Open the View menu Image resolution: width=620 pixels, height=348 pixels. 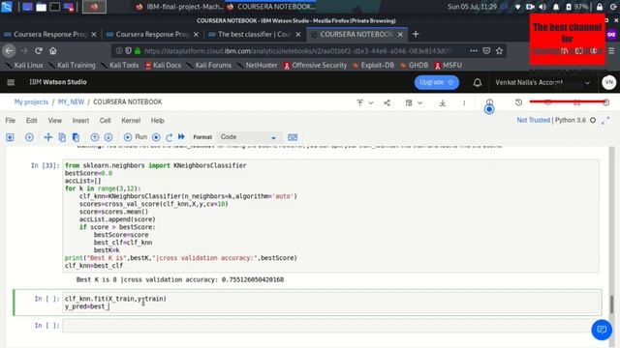[55, 120]
